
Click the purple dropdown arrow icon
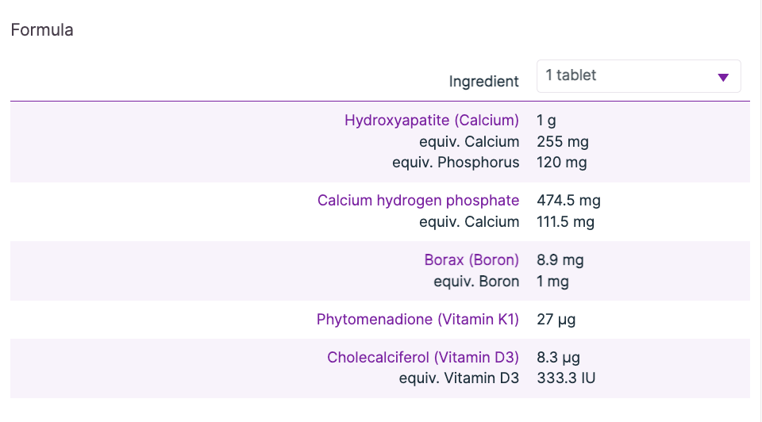(722, 77)
